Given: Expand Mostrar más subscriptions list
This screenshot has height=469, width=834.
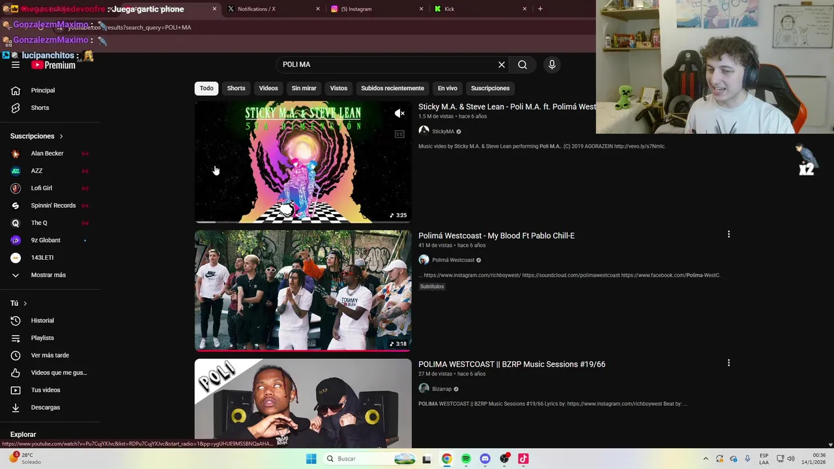Looking at the screenshot, I should click(x=50, y=275).
